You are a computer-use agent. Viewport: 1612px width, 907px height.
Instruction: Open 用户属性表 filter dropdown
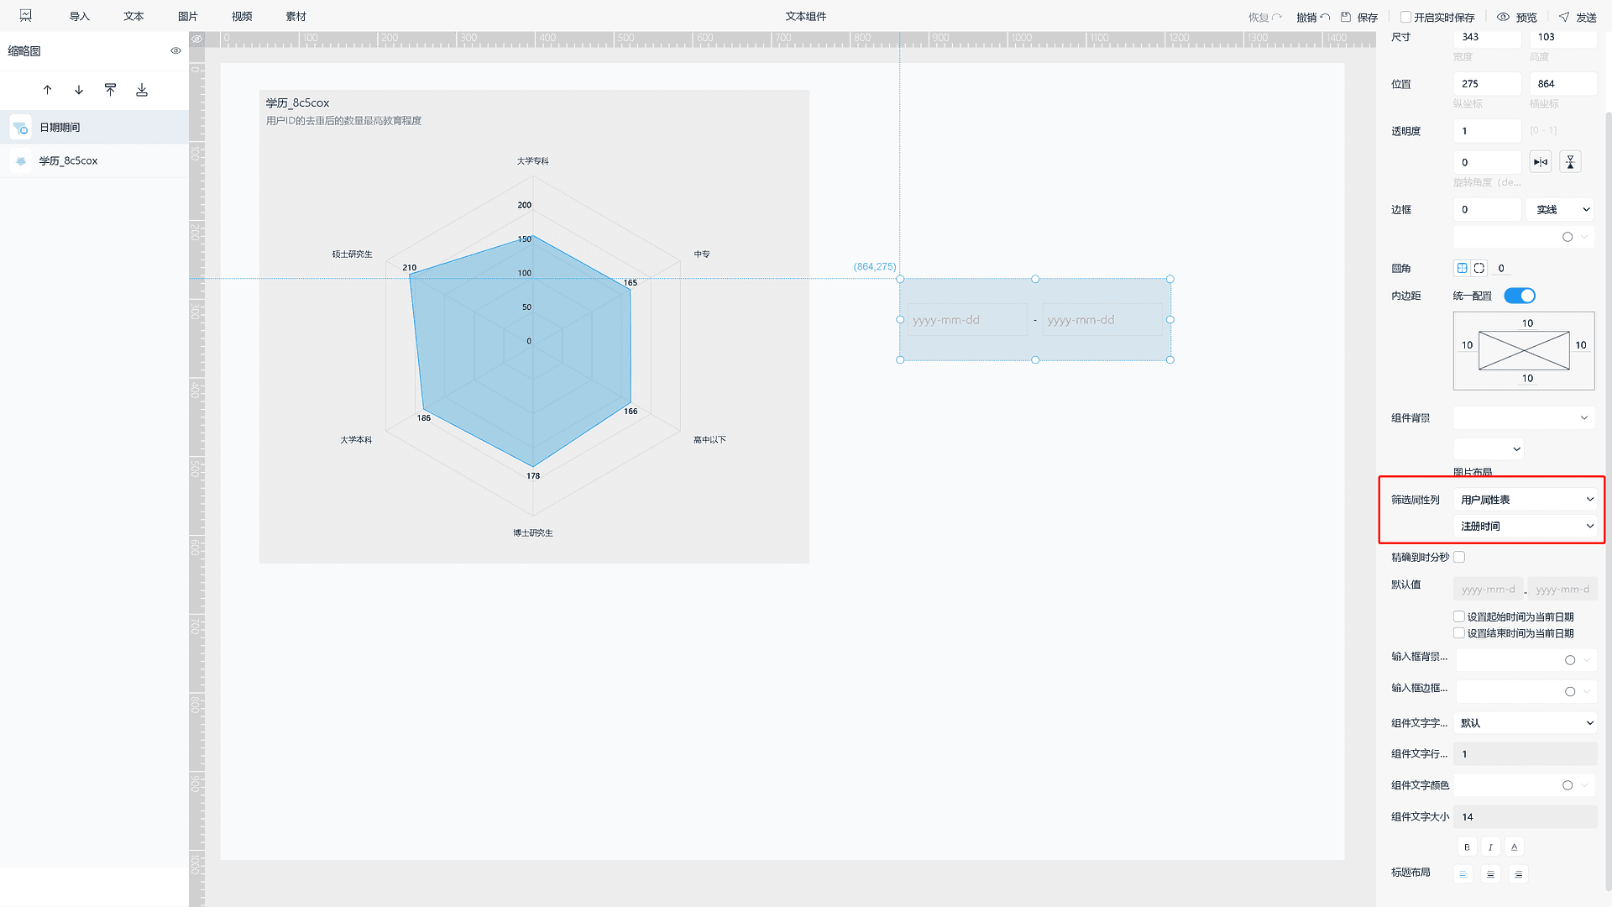(1526, 500)
